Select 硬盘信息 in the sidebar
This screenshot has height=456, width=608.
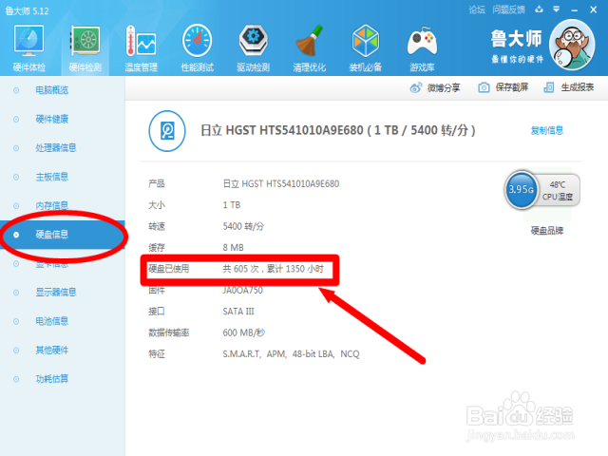click(x=63, y=235)
